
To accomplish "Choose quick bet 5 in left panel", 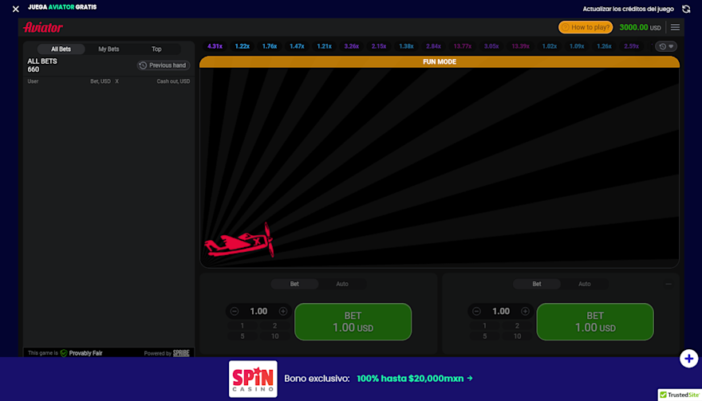I will pos(243,336).
